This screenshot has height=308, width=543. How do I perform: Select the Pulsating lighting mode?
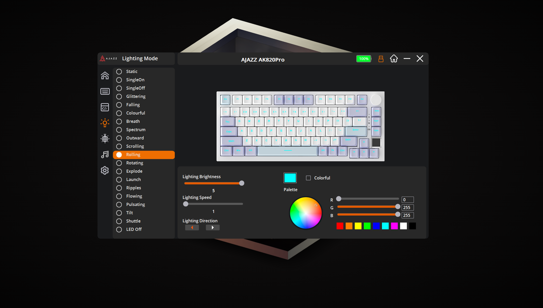point(144,204)
